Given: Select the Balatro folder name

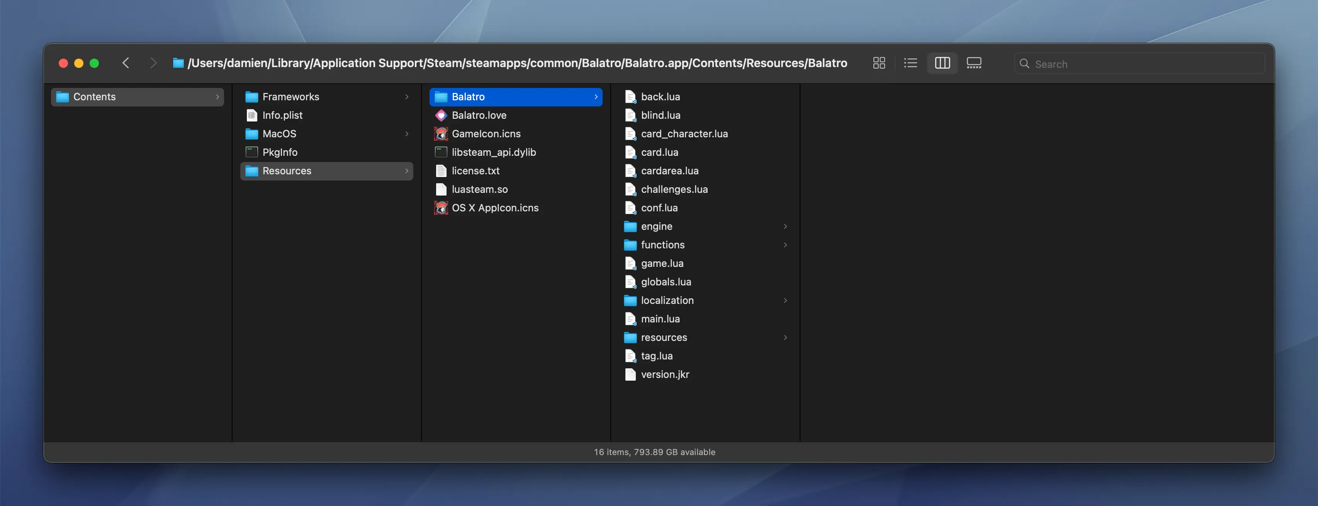Looking at the screenshot, I should (x=468, y=96).
